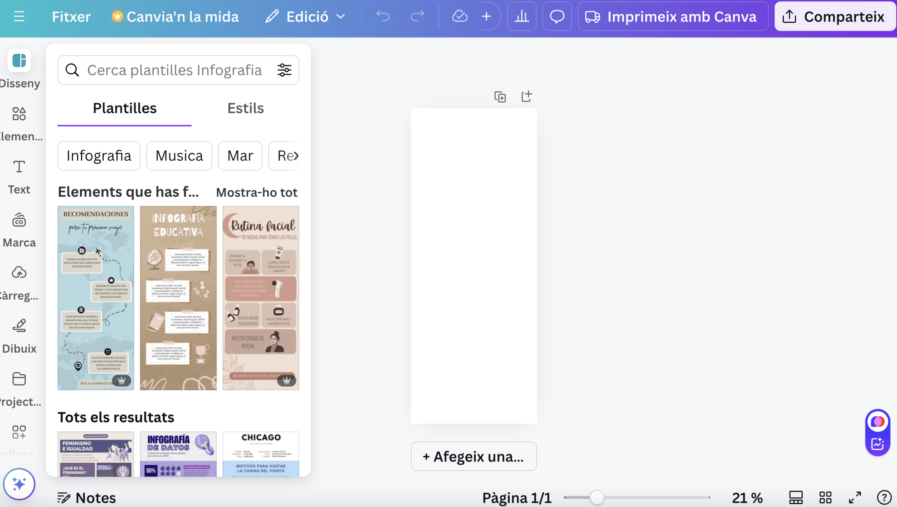Click the zoom slider handle

click(x=596, y=498)
